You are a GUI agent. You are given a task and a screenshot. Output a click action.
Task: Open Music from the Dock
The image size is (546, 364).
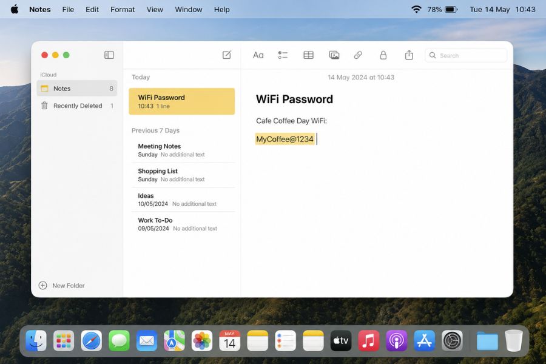(369, 341)
